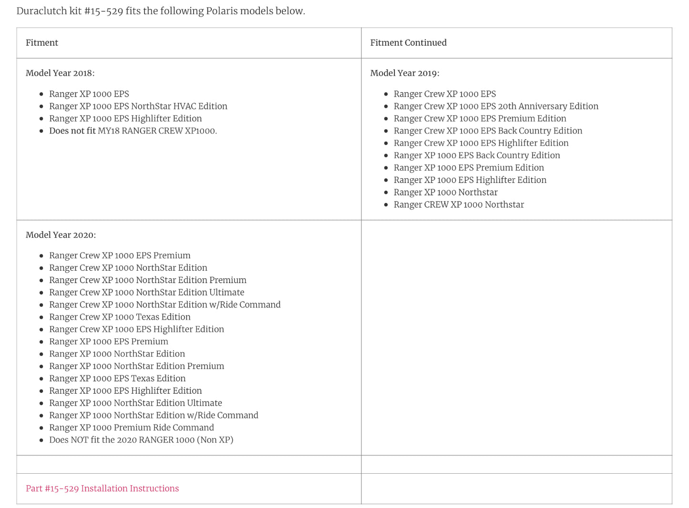Click the "Ranger CREW XP 1000 Northstar" item
The height and width of the screenshot is (508, 689).
pos(458,205)
